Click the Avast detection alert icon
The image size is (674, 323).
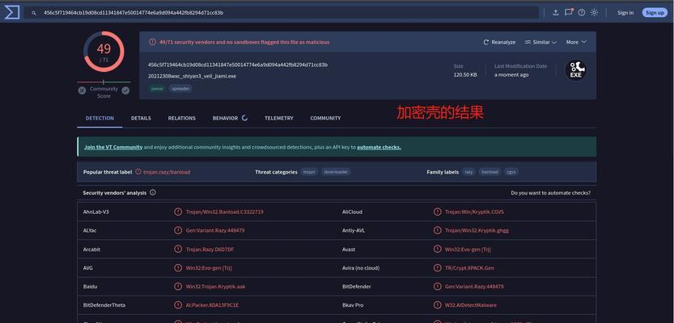coord(438,249)
